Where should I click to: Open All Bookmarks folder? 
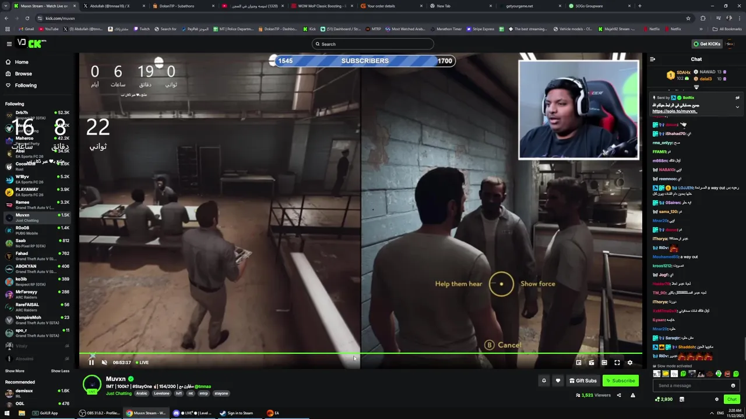click(x=727, y=29)
